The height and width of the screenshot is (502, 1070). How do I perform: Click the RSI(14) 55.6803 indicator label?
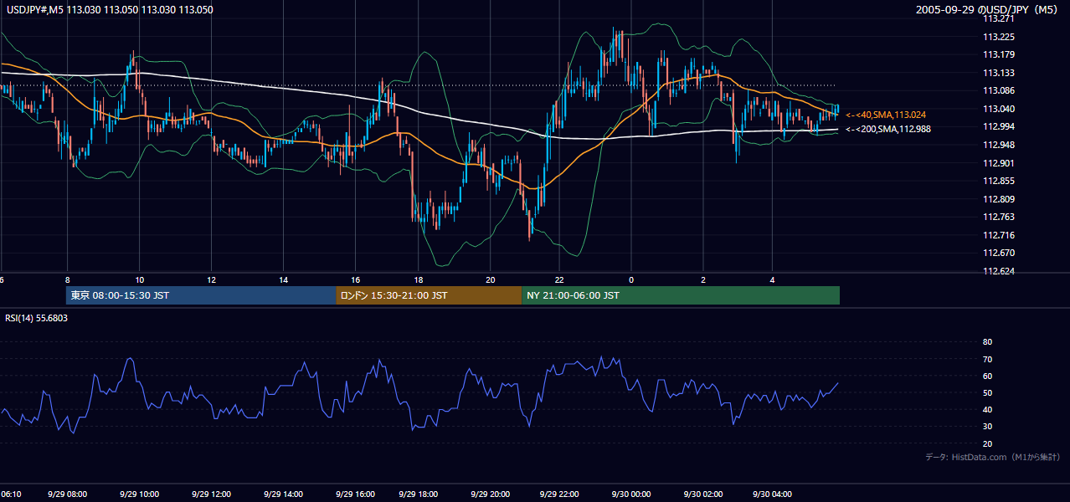coord(37,318)
